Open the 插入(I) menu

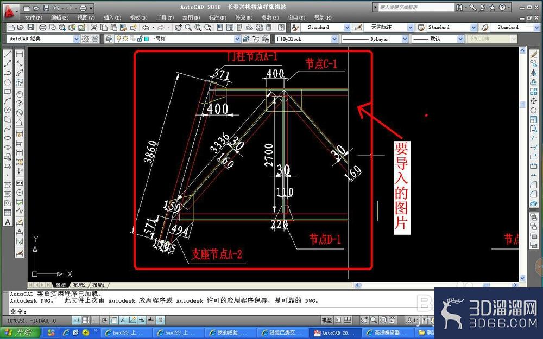(112, 18)
